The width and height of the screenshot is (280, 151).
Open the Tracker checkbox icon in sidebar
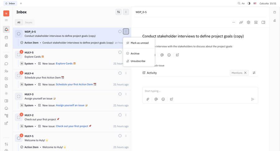(x=6, y=78)
